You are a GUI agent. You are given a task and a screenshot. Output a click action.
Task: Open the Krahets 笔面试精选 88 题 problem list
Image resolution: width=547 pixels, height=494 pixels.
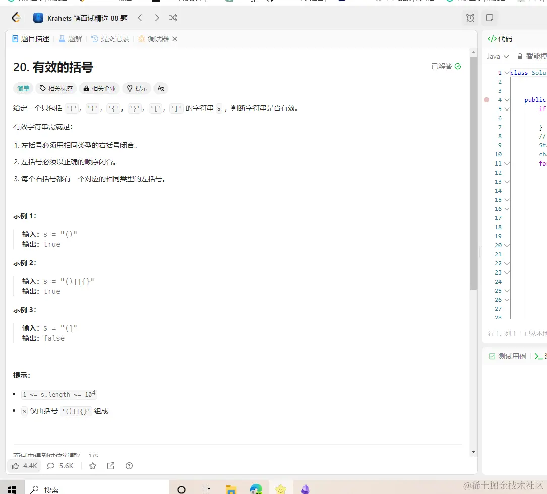(81, 18)
